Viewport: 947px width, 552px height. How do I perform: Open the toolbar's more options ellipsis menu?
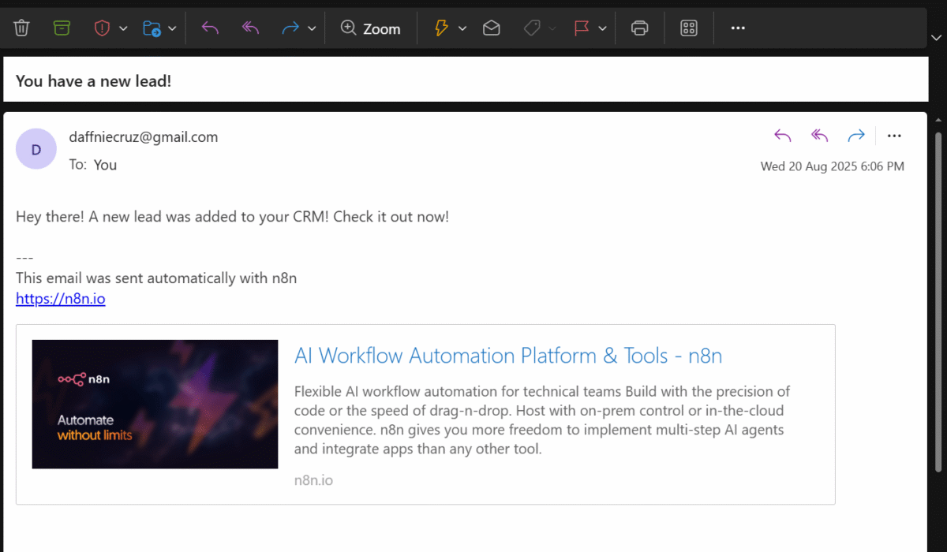coord(738,28)
